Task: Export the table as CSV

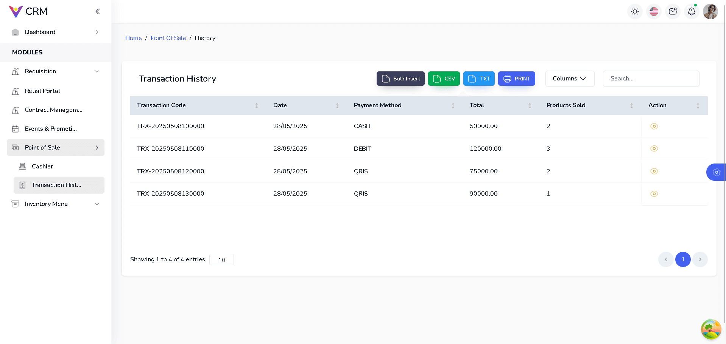Action: coord(444,79)
